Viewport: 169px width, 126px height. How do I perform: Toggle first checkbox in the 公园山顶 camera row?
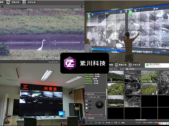click(x=96, y=76)
